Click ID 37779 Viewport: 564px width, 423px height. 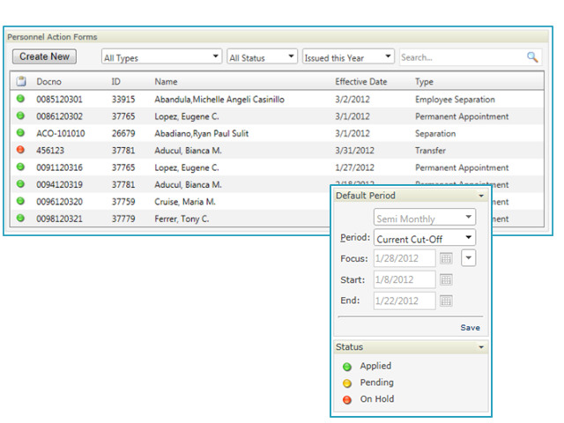pos(123,219)
